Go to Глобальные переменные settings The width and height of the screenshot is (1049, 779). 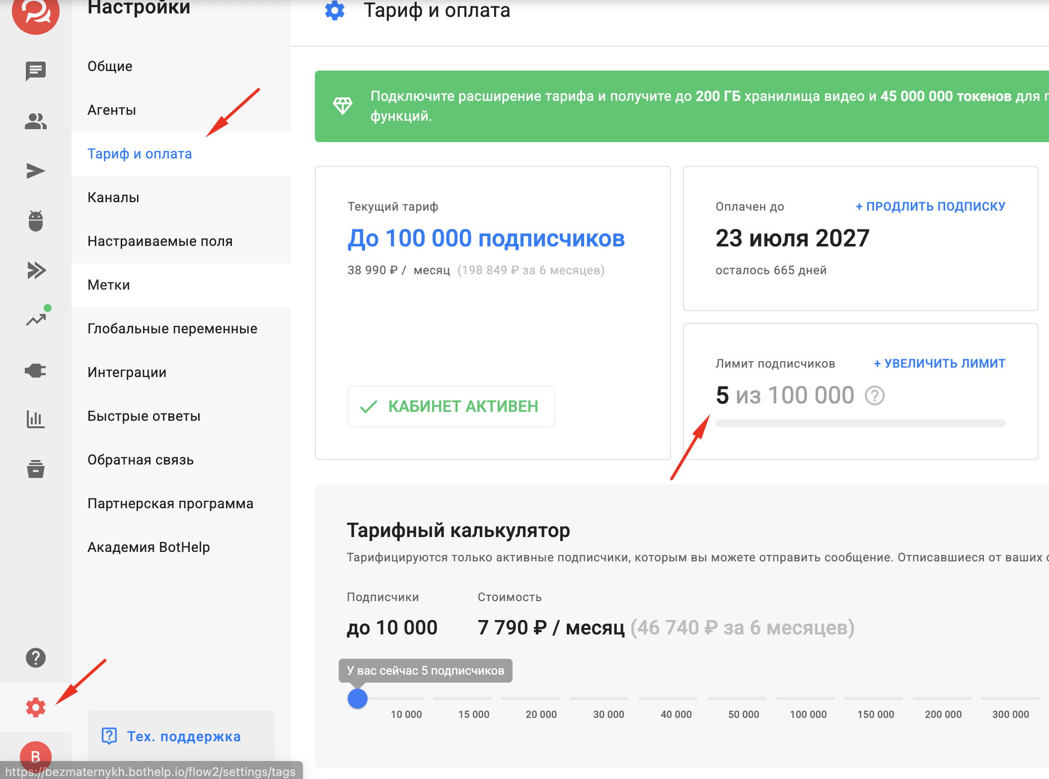[x=172, y=328]
